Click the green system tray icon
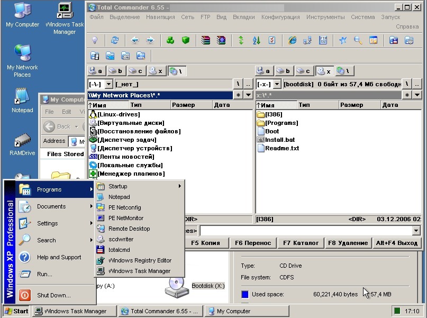 397,311
